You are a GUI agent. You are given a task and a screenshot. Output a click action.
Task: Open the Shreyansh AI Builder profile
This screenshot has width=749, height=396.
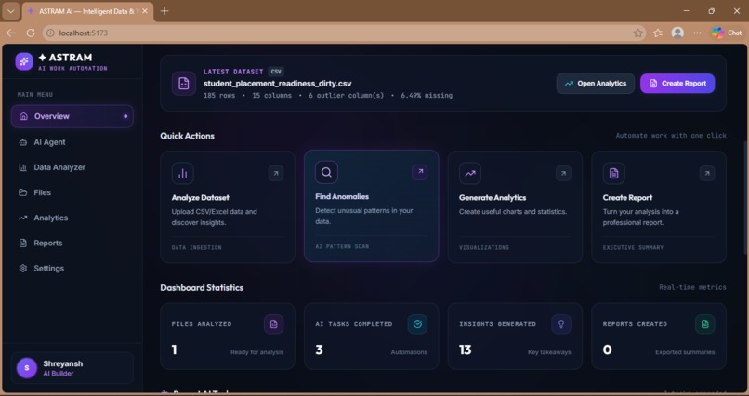tap(72, 368)
